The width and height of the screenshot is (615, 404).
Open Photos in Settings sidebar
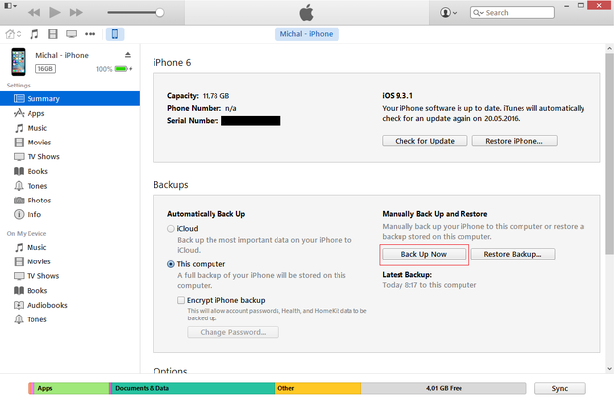tap(70, 201)
